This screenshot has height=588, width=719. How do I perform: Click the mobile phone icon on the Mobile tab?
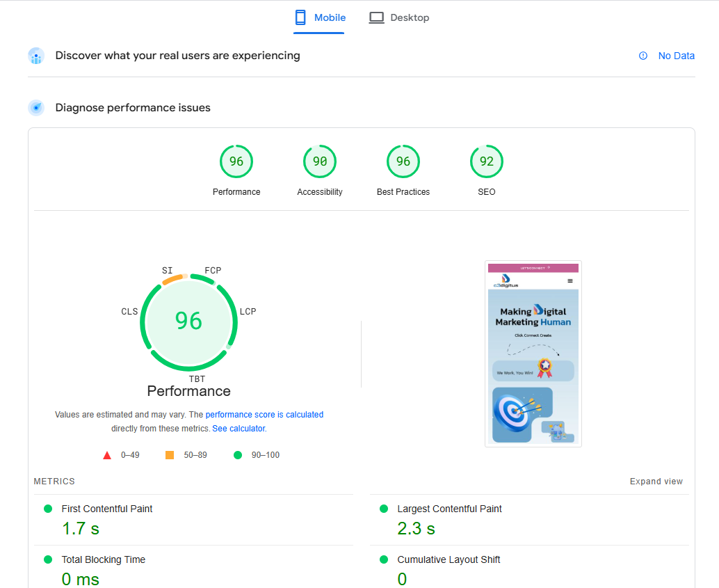pyautogui.click(x=300, y=17)
